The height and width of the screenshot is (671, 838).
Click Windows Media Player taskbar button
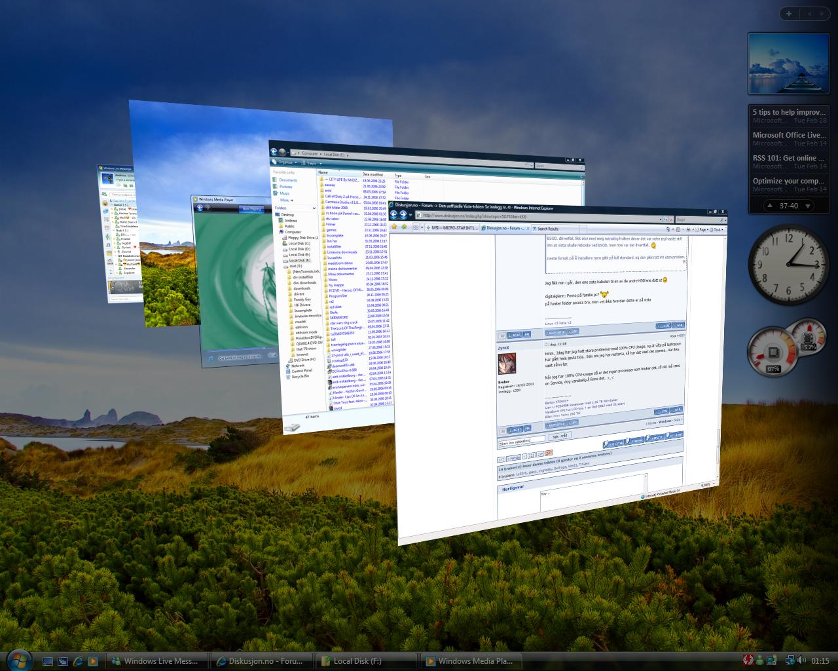pos(471,661)
